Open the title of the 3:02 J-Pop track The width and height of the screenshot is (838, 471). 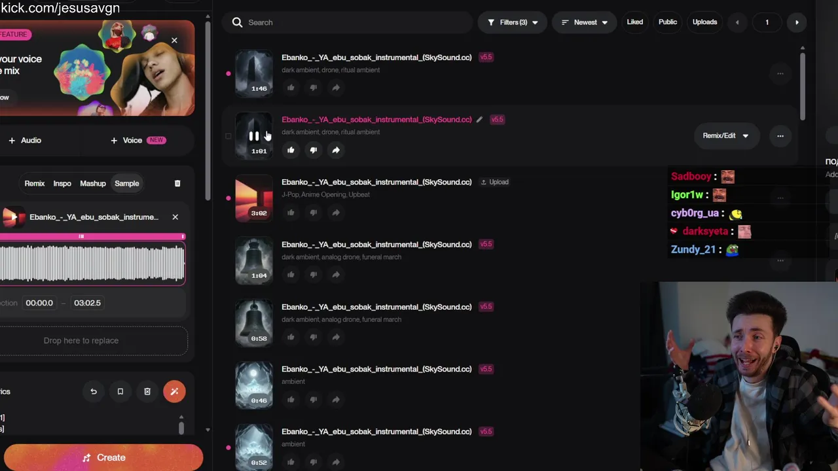tap(376, 182)
